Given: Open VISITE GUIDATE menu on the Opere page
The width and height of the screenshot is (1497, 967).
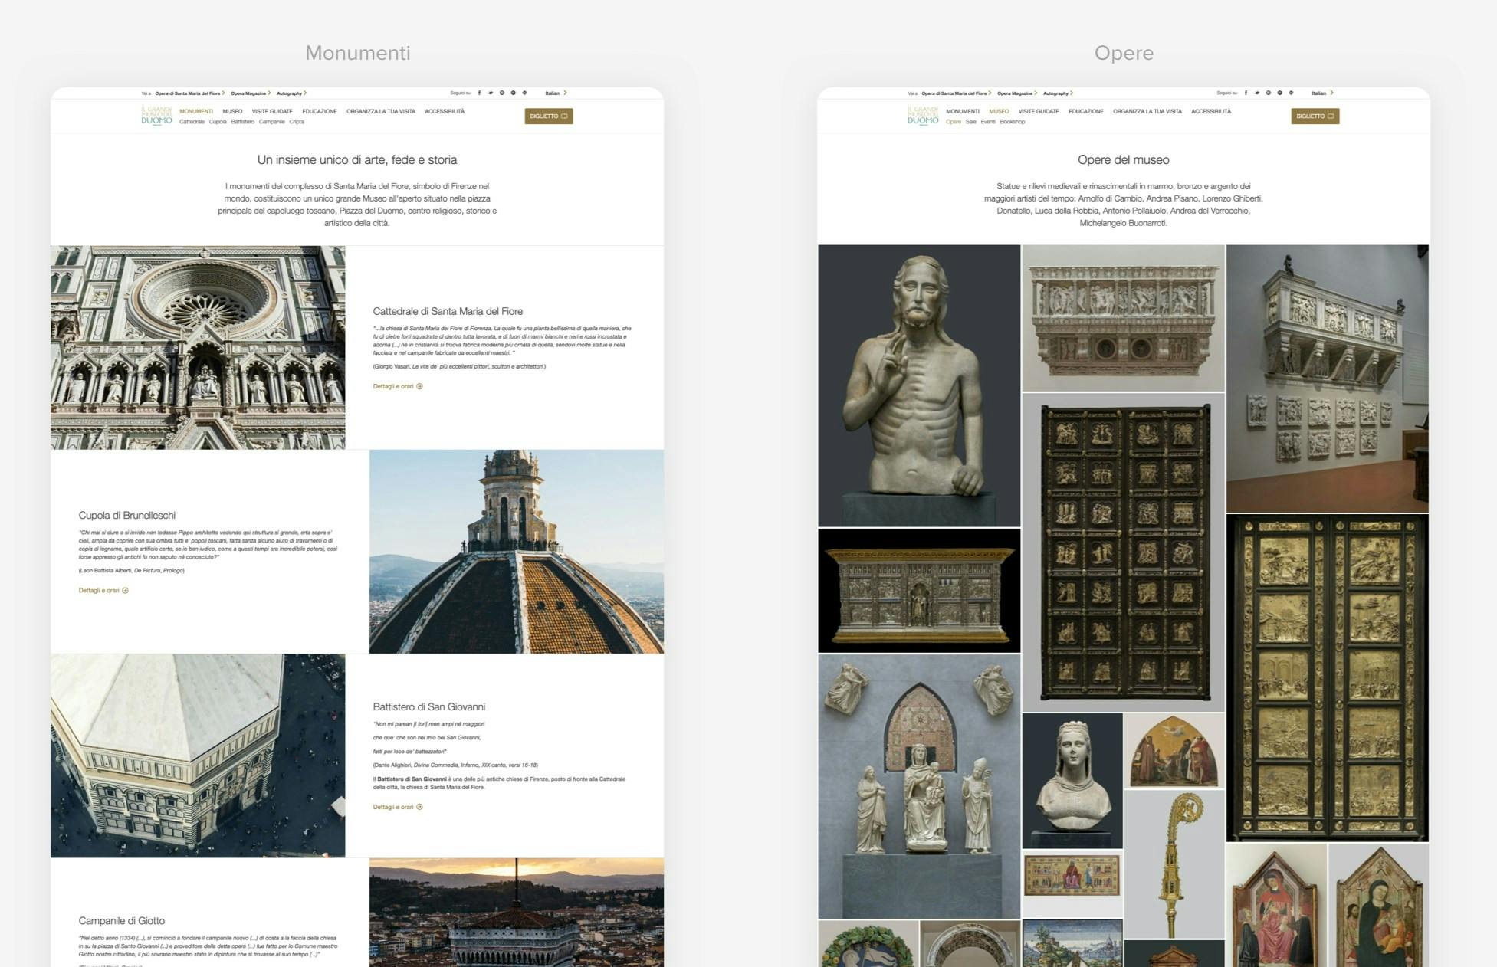Looking at the screenshot, I should [x=1039, y=111].
